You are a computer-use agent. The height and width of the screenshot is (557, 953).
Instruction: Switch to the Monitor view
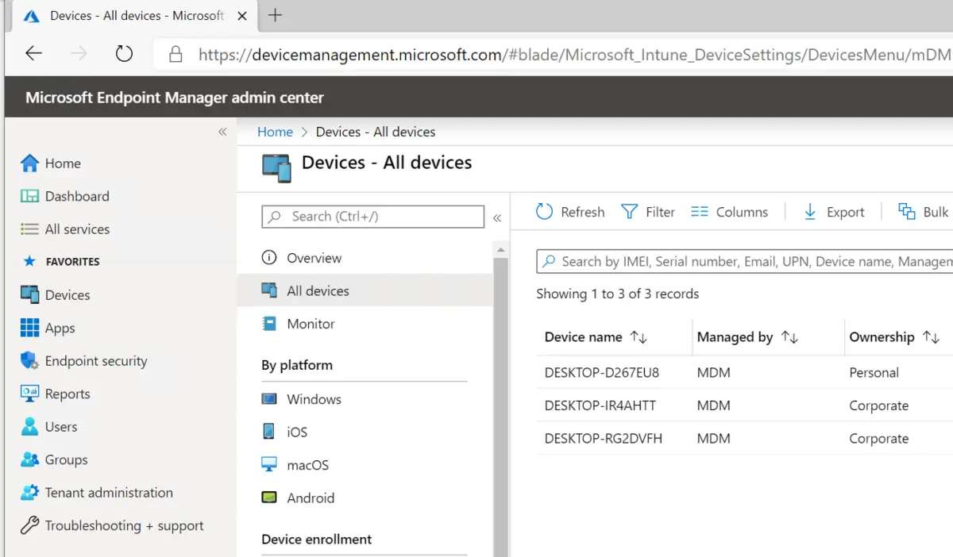tap(312, 324)
